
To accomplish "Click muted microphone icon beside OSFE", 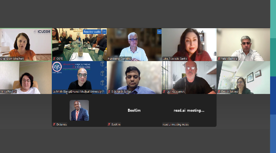I will coord(54,59).
